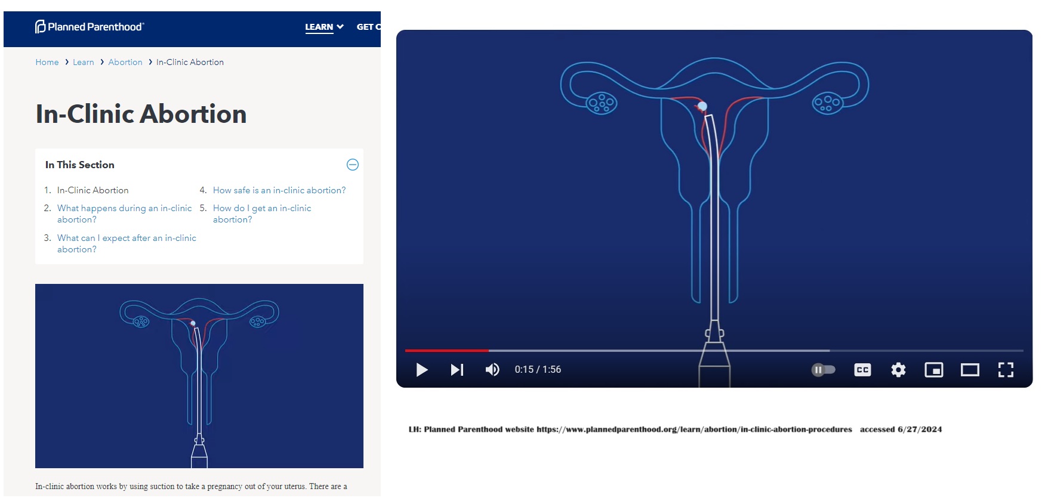Viewport: 1042px width, 501px height.
Task: Skip to the next video
Action: 457,370
